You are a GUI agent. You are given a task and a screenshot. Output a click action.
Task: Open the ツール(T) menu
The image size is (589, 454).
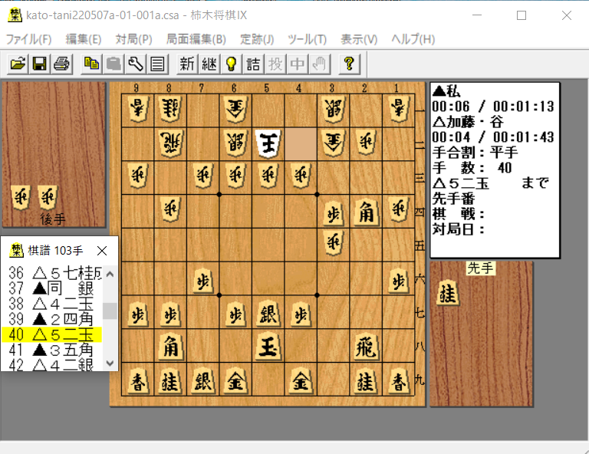click(308, 39)
